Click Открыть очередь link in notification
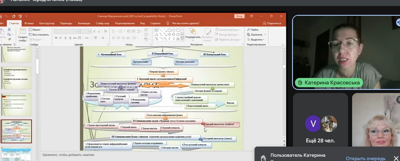Viewport: 400px width, 161px height. (365, 158)
